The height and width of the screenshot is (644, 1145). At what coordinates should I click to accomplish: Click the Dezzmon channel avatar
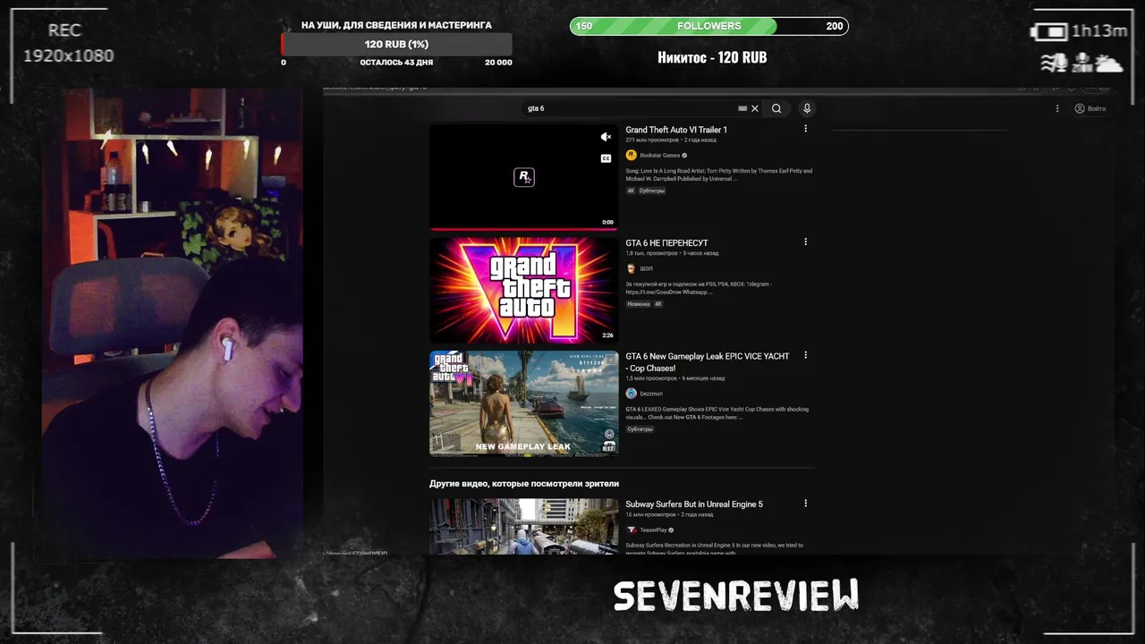click(631, 394)
